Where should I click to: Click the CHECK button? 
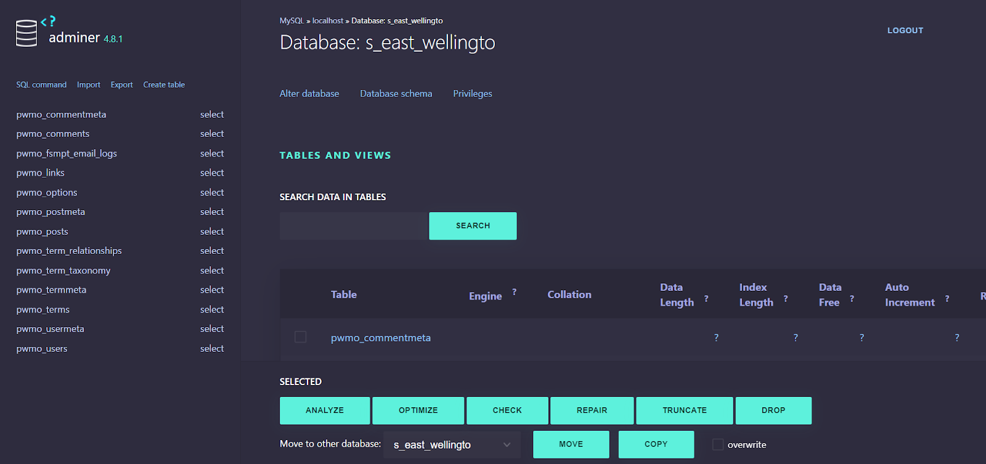(x=507, y=410)
